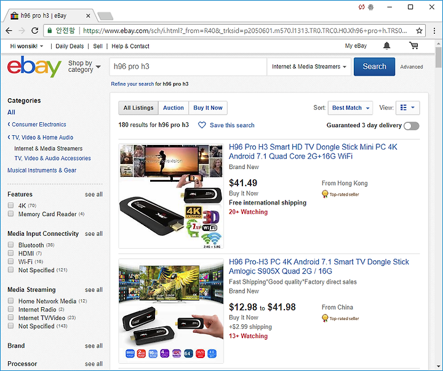
Task: Click the secure padlock icon in address bar
Action: pos(50,31)
